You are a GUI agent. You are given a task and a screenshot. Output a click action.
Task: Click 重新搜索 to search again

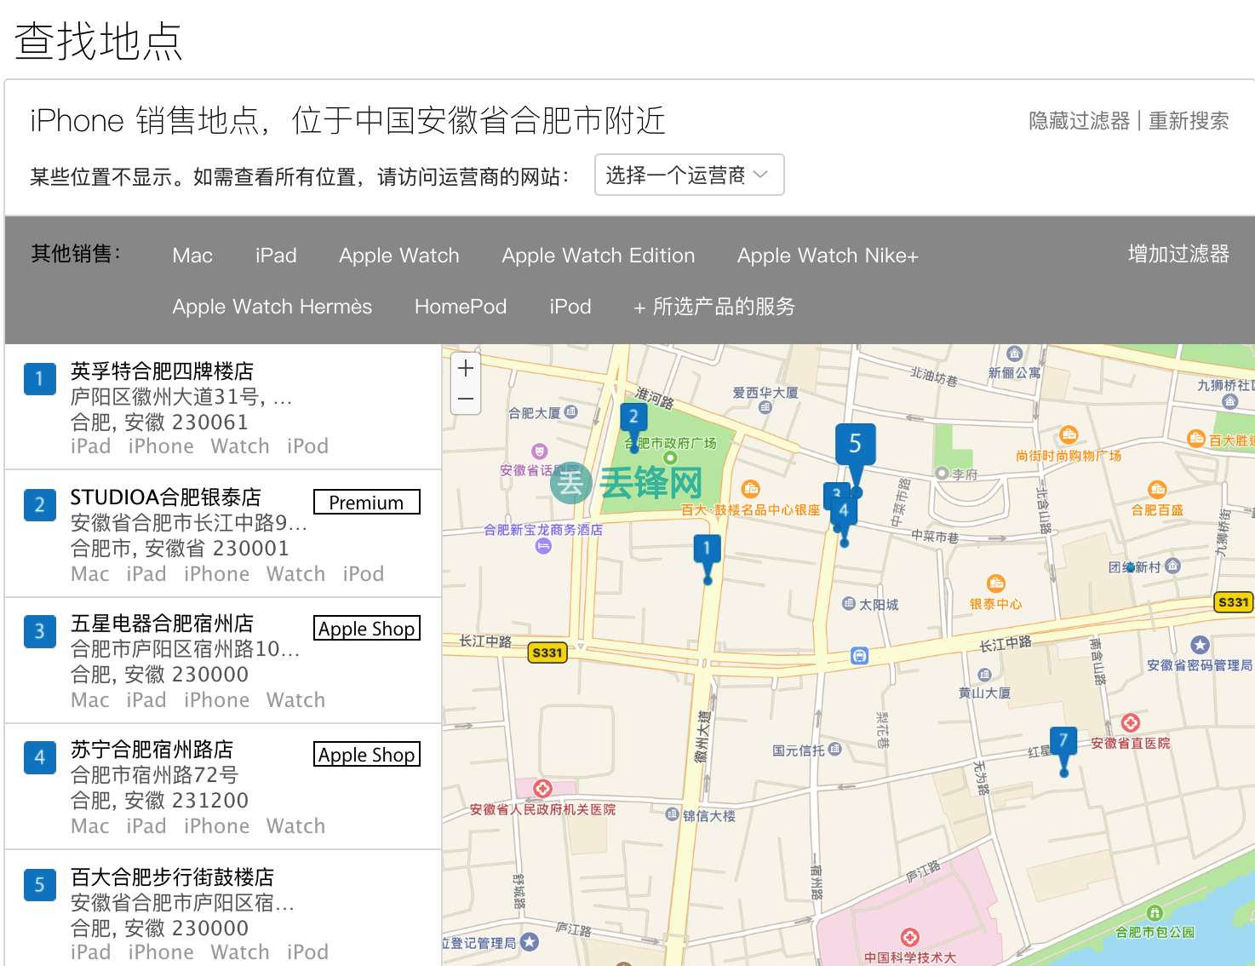[x=1189, y=121]
